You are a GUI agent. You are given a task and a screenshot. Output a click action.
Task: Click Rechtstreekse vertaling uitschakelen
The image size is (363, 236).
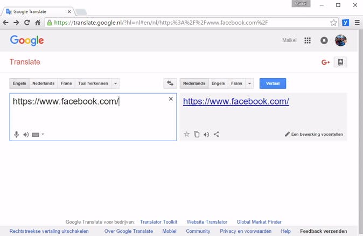(49, 231)
